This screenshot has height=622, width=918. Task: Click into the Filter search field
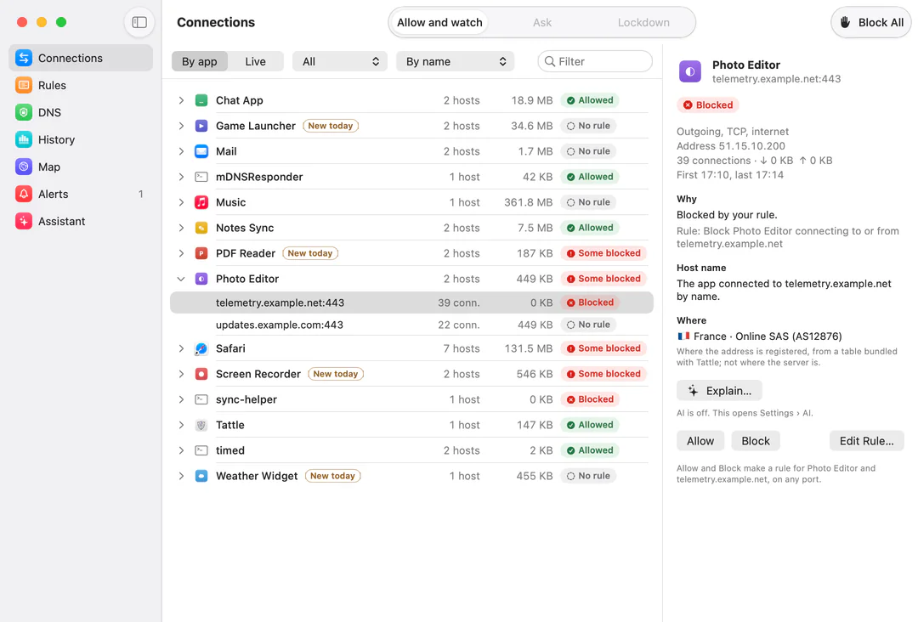pyautogui.click(x=595, y=61)
